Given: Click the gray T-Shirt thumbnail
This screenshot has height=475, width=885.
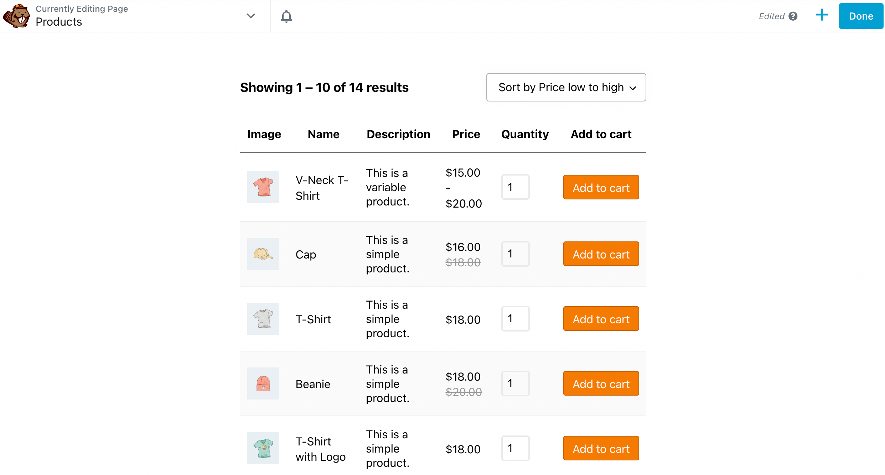Looking at the screenshot, I should [263, 319].
